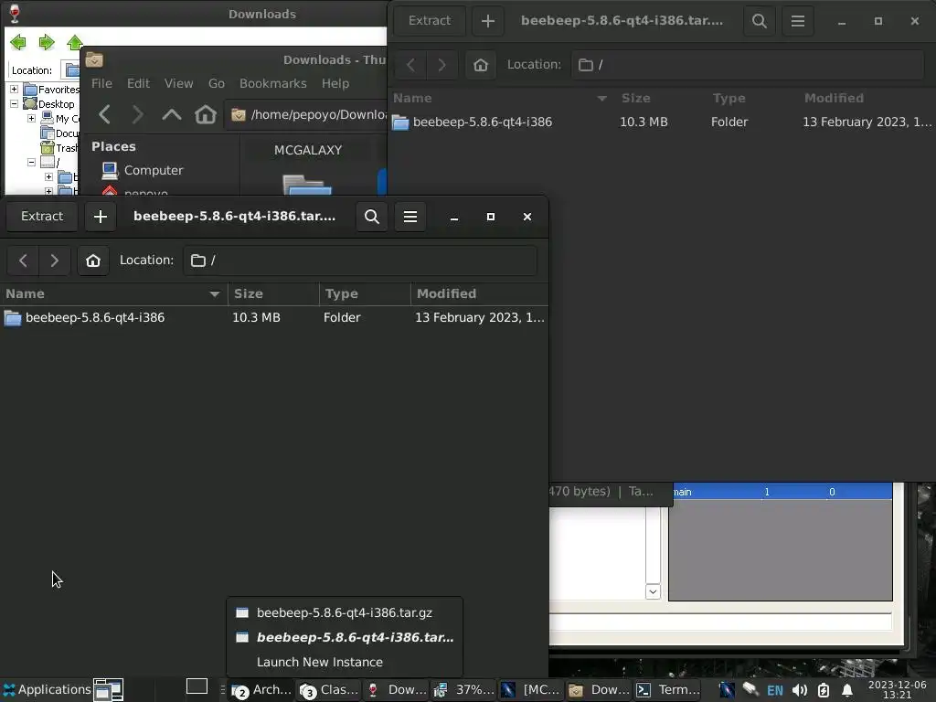The height and width of the screenshot is (702, 936).
Task: Select beebeep-5.8.6-qt4-i386 folder in background archive window
Action: [x=483, y=122]
